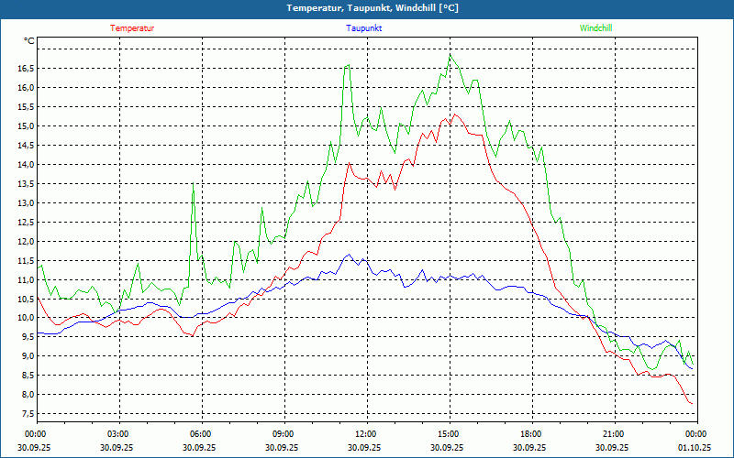Screen dimensions: 734x458
Task: Click the 15:00 time axis label
Action: (449, 434)
